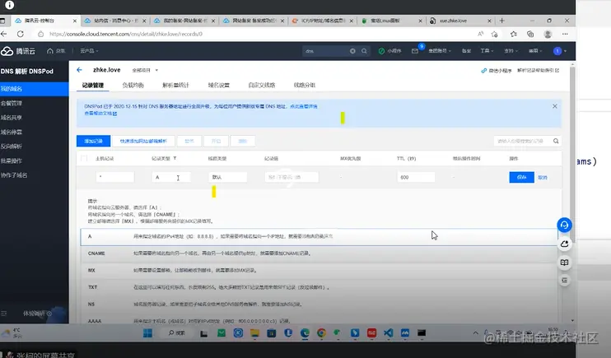Image resolution: width=611 pixels, height=358 pixels.
Task: Expand the 集团账号 dropdown
Action: 440,51
